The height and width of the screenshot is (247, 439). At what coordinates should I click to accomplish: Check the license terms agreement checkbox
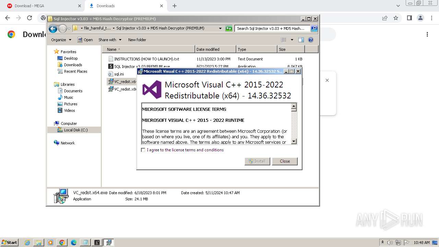click(x=143, y=150)
